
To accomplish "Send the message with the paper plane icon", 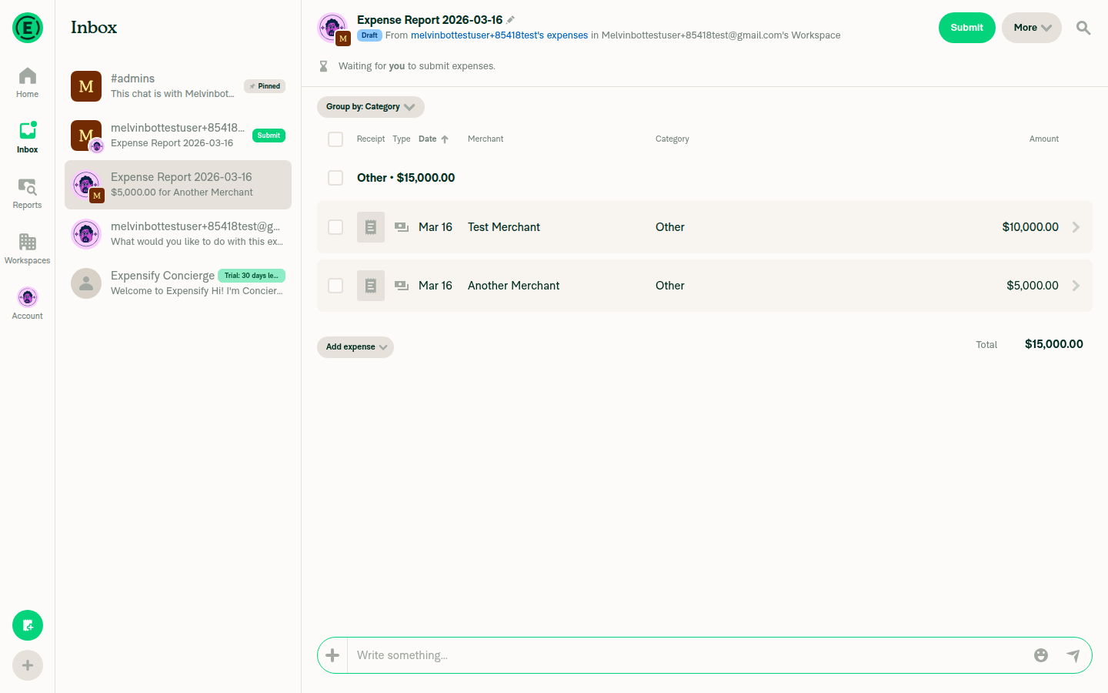I will (1074, 655).
